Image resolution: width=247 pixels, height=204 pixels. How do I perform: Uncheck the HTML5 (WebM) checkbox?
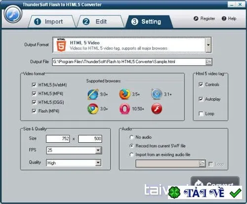(x=34, y=85)
